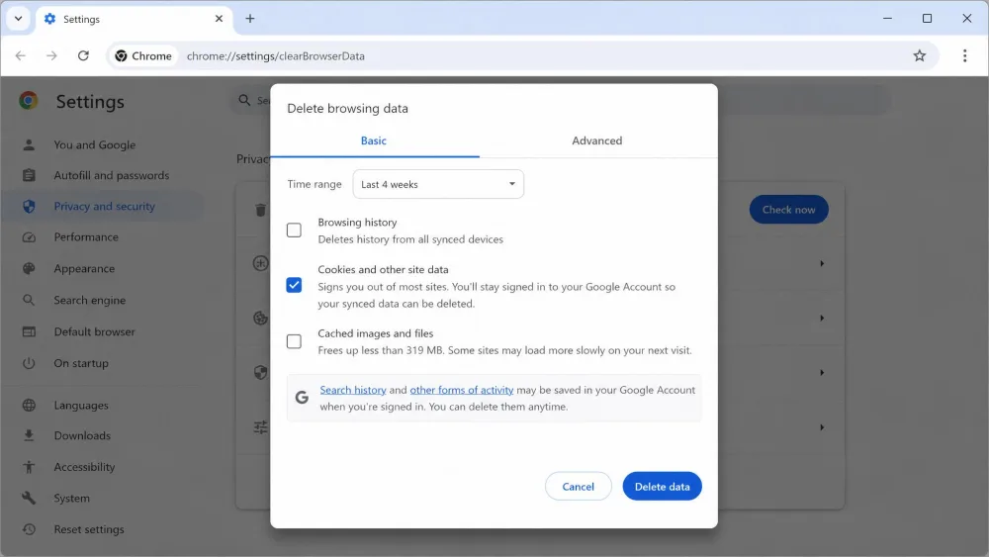The image size is (989, 557).
Task: Click the Settings gear tab icon
Action: 49,19
